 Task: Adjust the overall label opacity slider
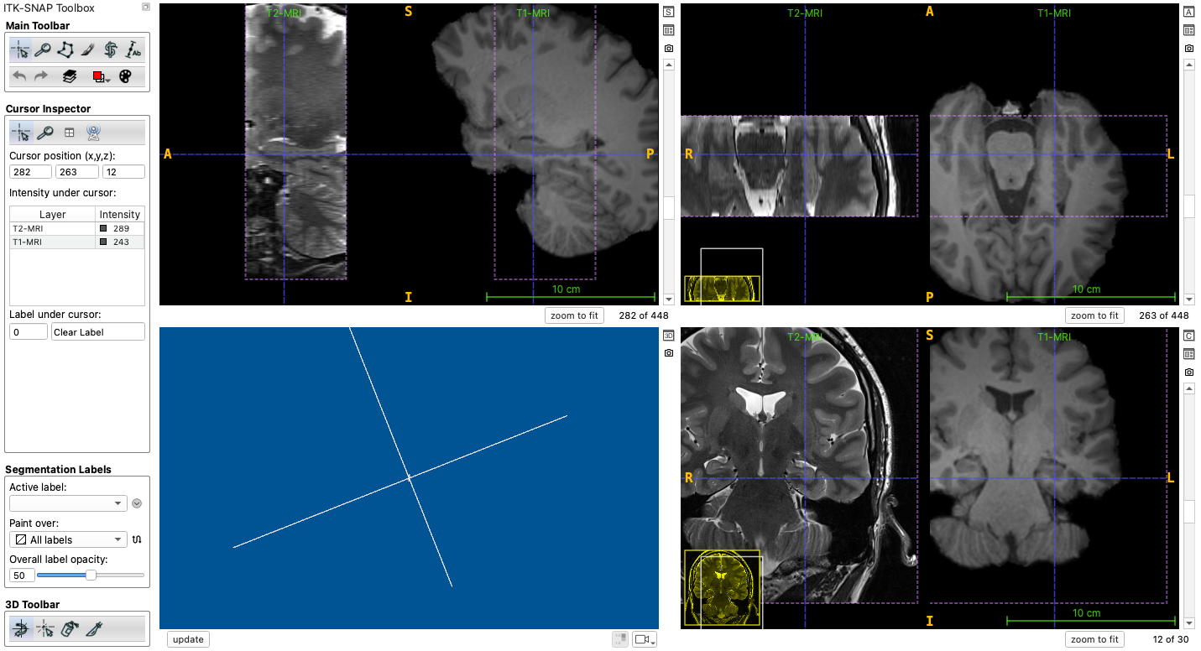pos(91,575)
